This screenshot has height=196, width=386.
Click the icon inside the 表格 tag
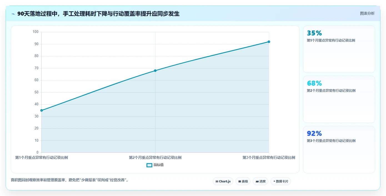240,182
